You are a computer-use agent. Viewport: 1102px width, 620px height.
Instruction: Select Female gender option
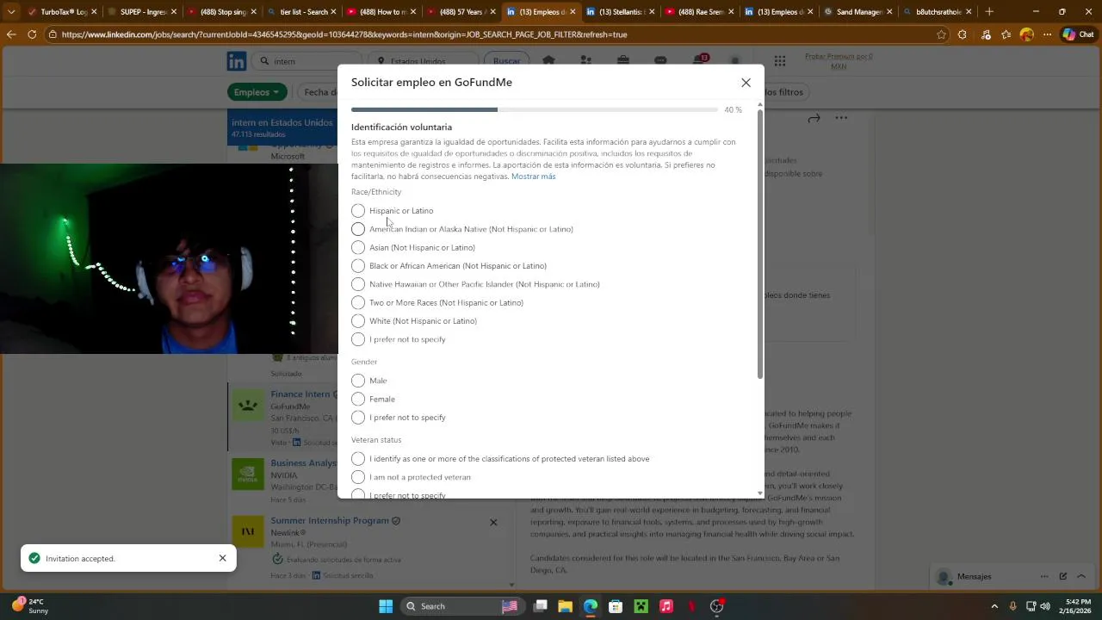pos(358,399)
